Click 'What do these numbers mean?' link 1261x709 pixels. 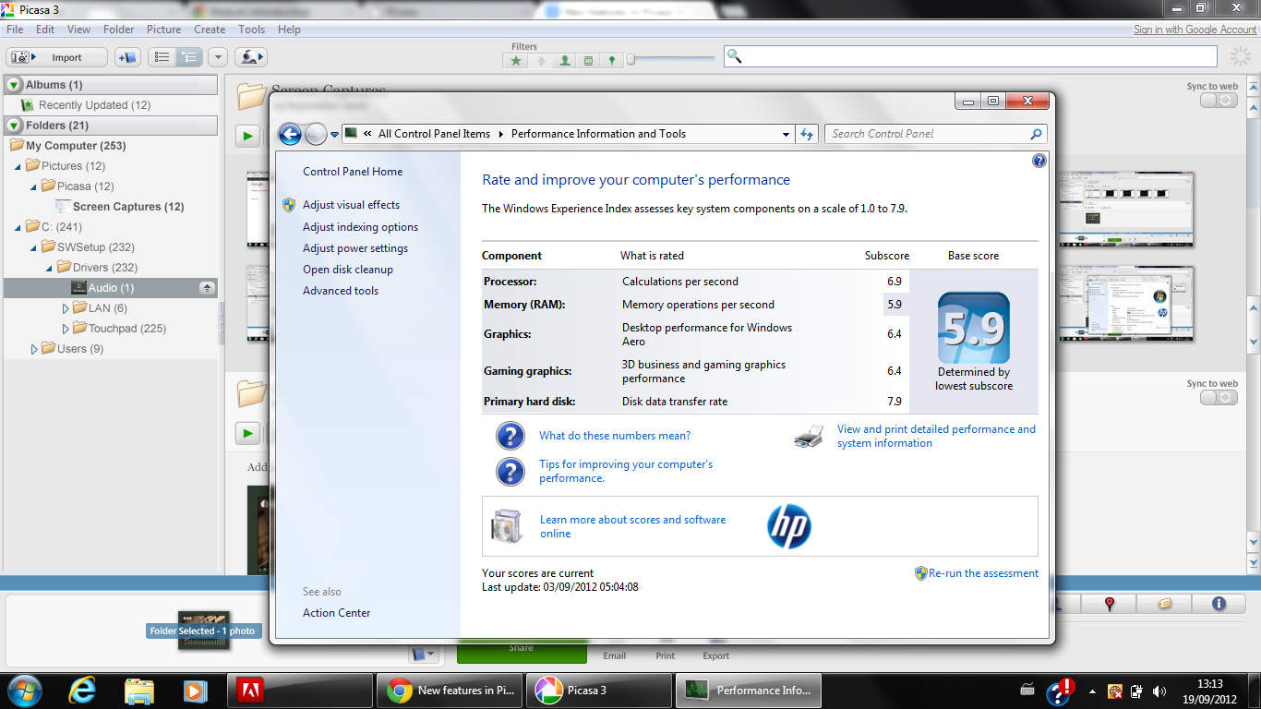(615, 436)
